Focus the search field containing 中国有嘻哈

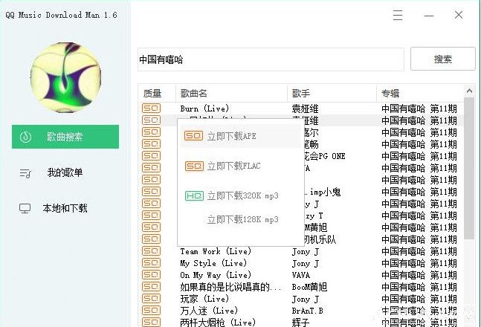[271, 59]
